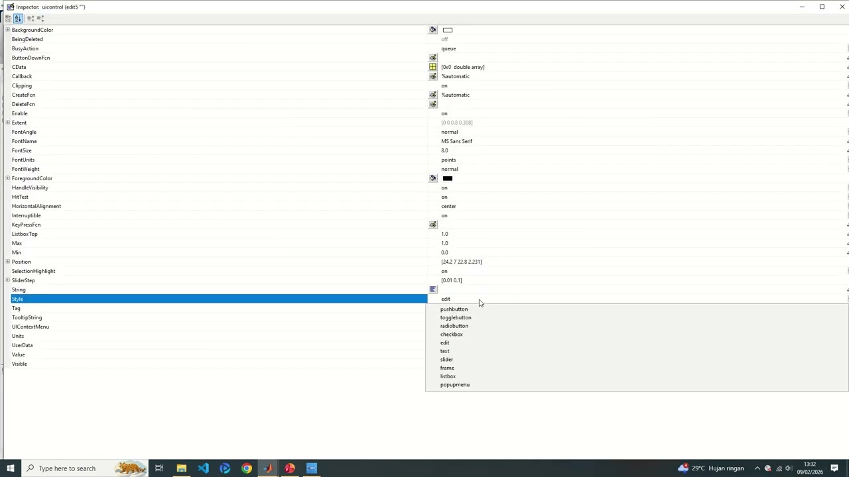The height and width of the screenshot is (477, 849).
Task: Select the highlighted Style property row
Action: (x=219, y=299)
